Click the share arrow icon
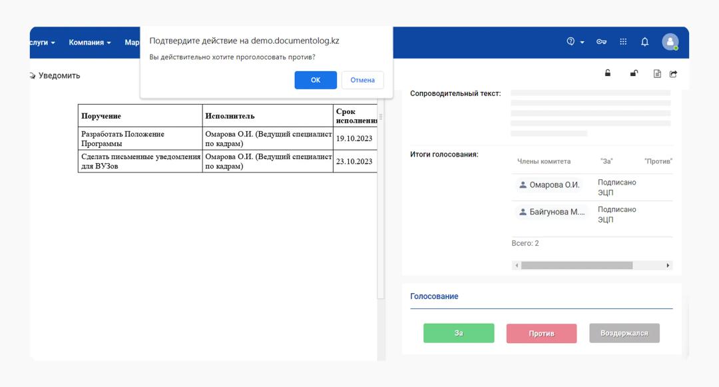Image resolution: width=719 pixels, height=387 pixels. tap(673, 74)
